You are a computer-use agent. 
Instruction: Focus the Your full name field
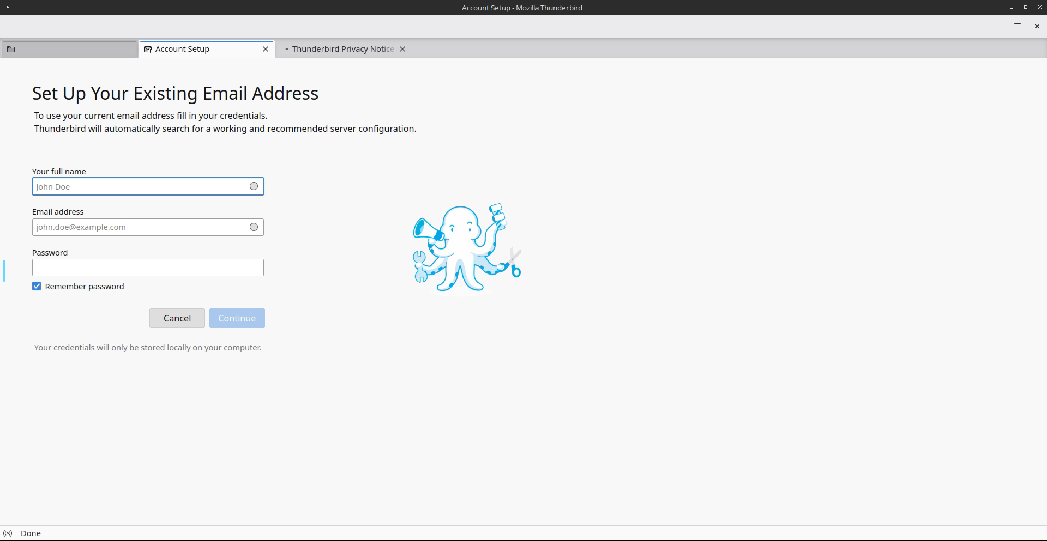140,187
